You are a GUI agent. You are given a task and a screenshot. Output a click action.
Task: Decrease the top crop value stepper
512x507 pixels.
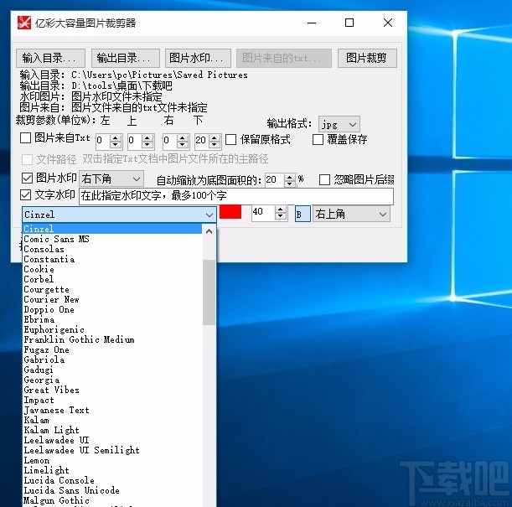[147, 145]
